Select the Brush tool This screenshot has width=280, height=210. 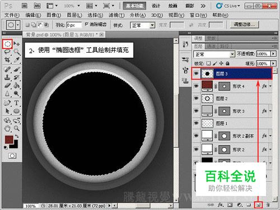tap(17, 69)
